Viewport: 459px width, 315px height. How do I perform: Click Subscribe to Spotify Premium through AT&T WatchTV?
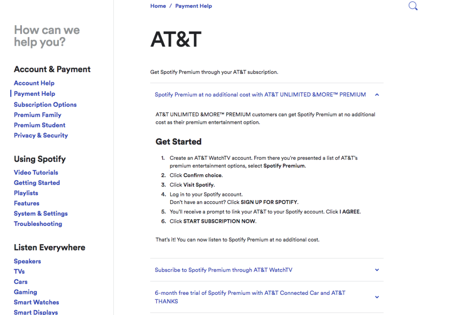(223, 270)
